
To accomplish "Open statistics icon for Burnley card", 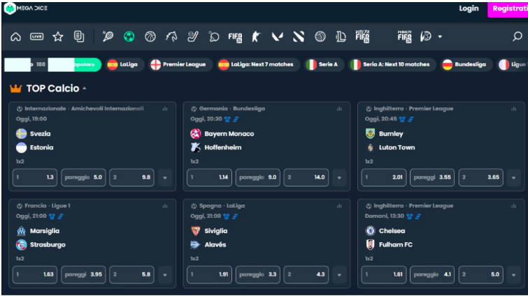I will 513,109.
